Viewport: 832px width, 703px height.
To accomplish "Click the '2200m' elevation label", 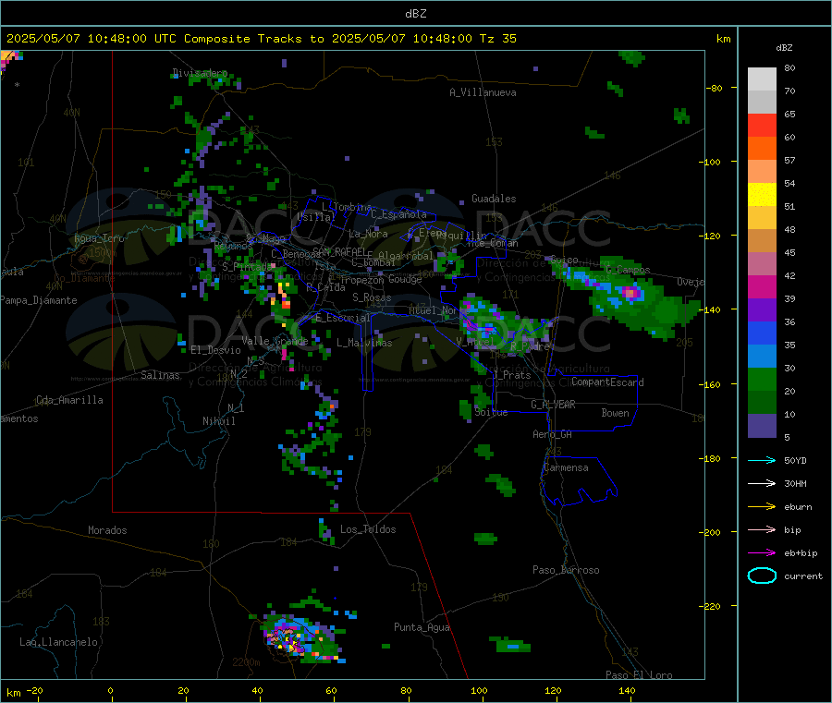I will (246, 662).
